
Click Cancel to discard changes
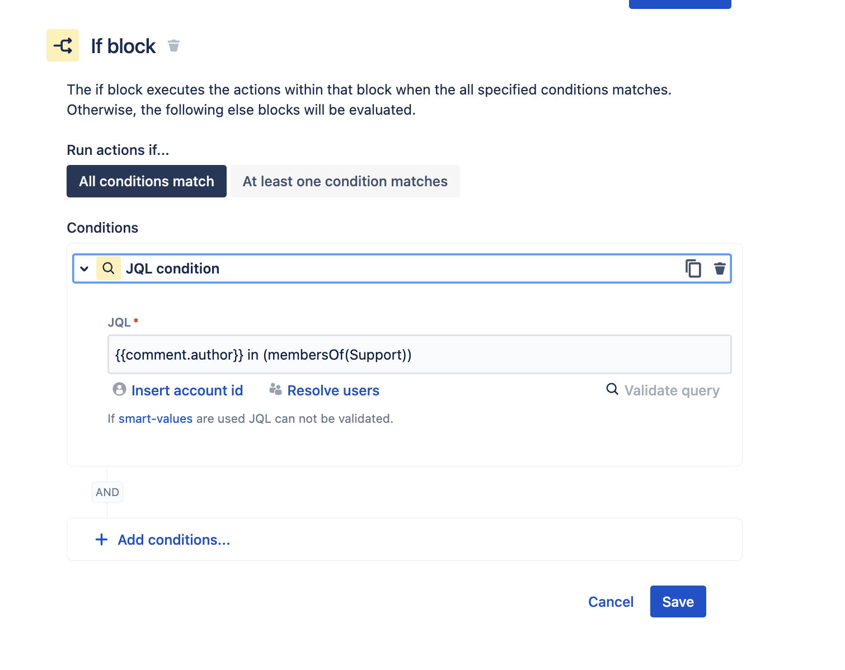coord(611,602)
